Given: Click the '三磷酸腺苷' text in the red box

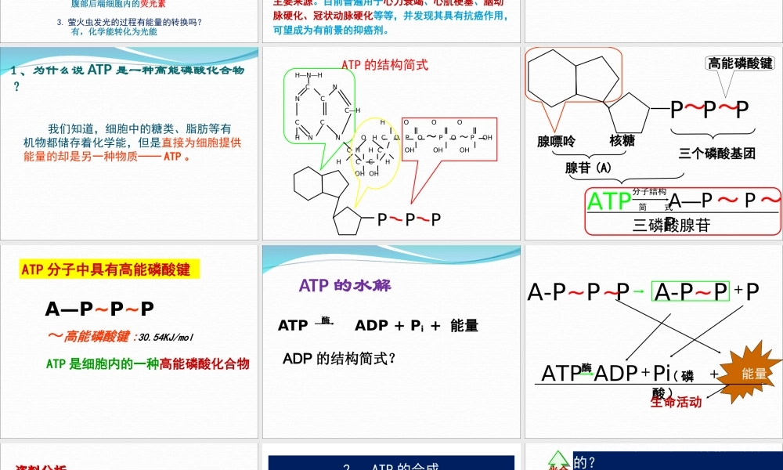Looking at the screenshot, I should pos(671,226).
